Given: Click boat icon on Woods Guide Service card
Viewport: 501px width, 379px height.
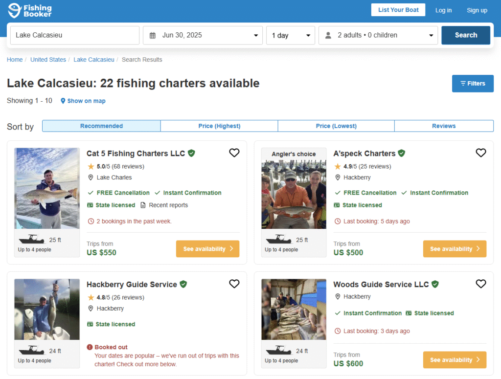Looking at the screenshot, I should click(278, 350).
